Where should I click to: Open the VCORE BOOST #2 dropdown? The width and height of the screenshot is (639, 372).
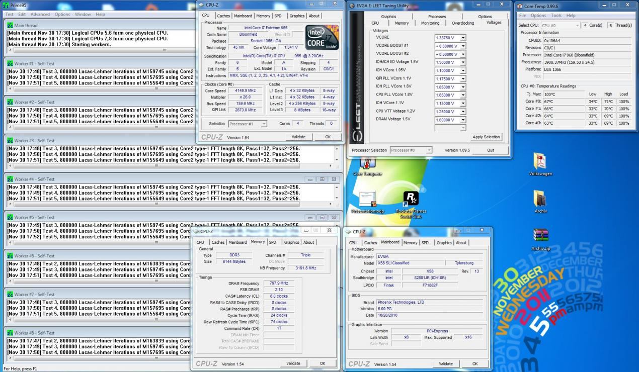(x=463, y=54)
